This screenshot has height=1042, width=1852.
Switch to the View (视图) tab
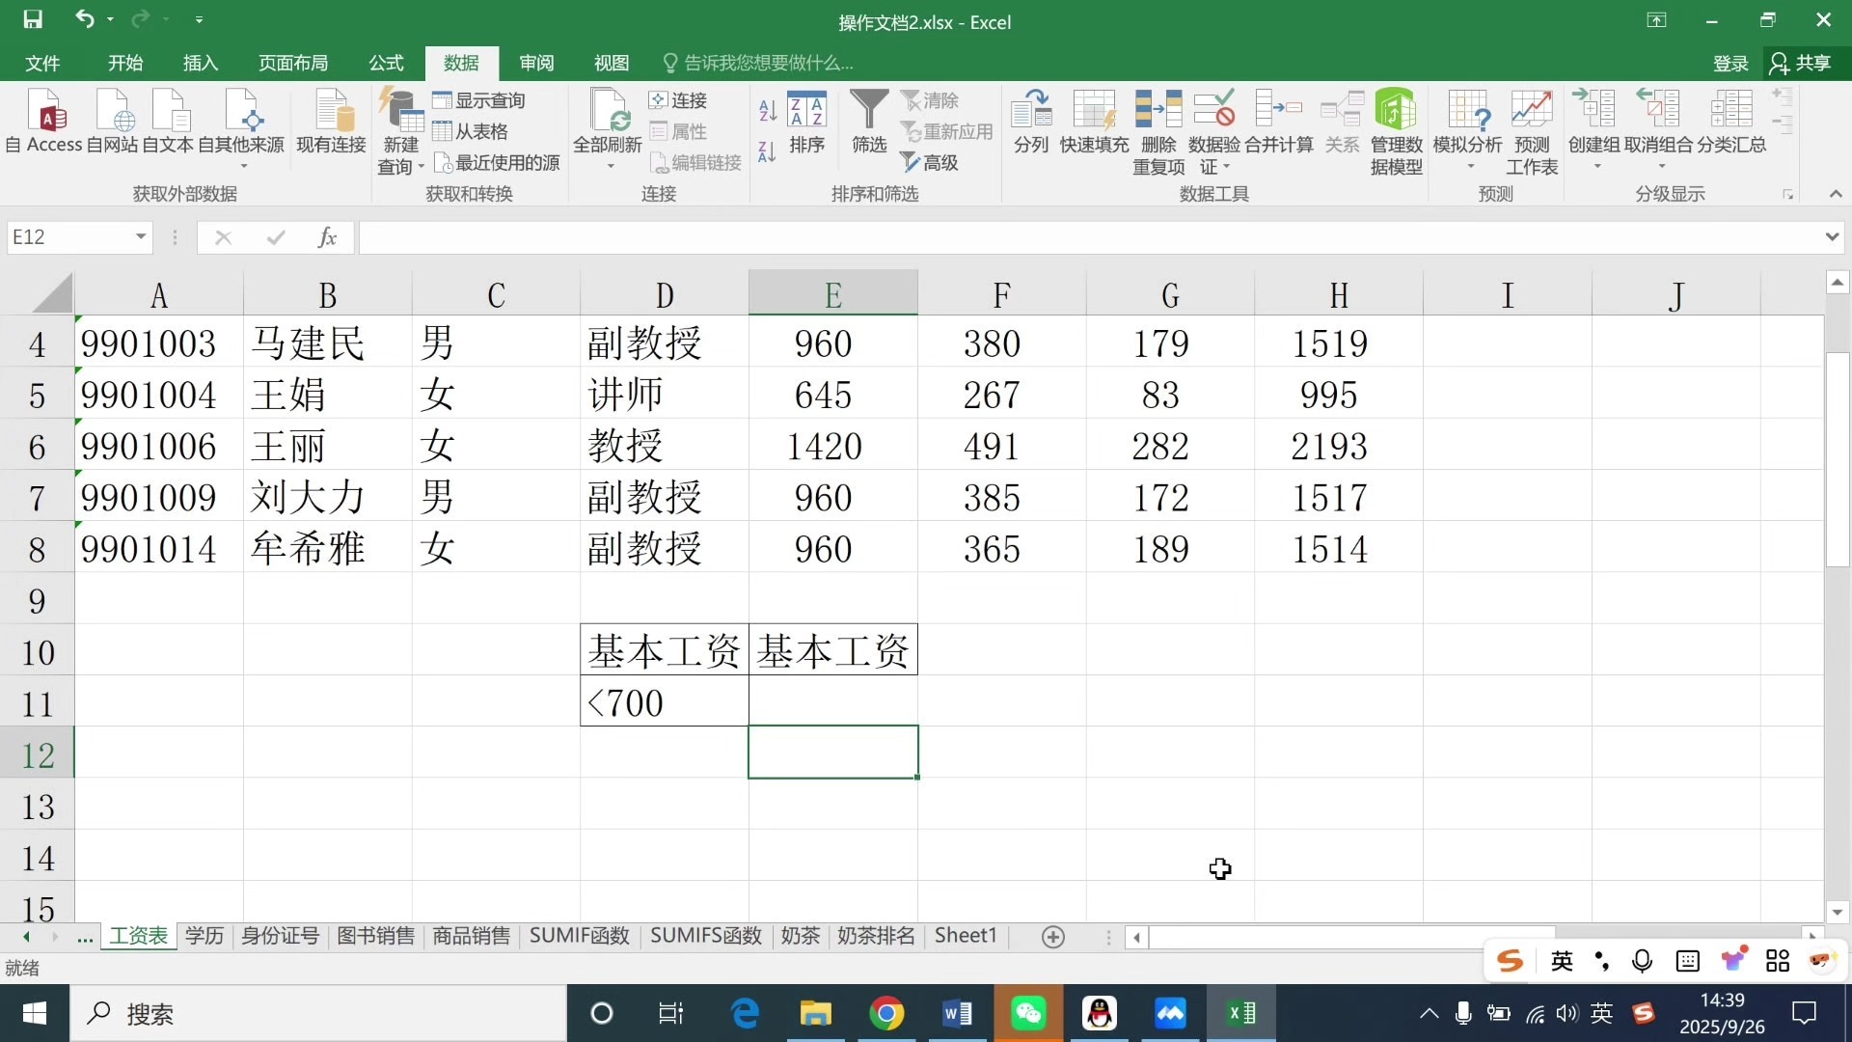(x=612, y=63)
